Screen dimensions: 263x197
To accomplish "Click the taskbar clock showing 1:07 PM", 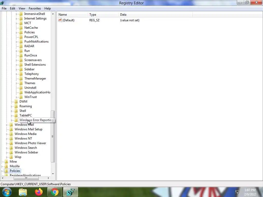I will pos(250,192).
